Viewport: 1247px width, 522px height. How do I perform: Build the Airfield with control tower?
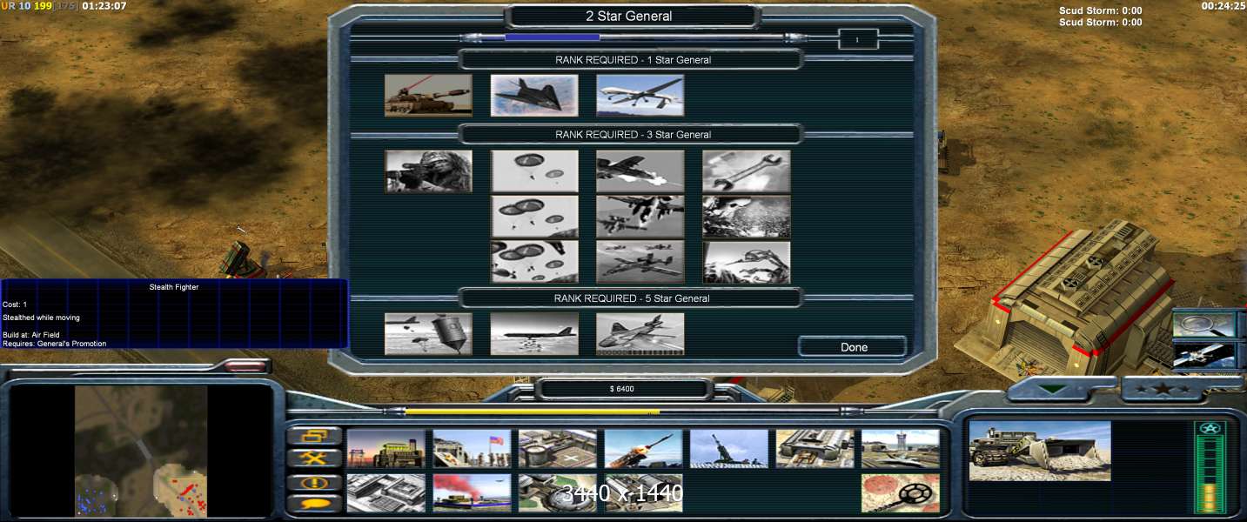click(x=900, y=449)
